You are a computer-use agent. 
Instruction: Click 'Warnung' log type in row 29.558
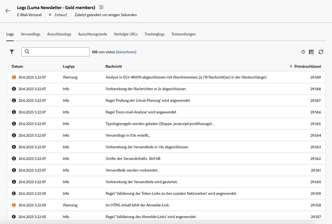[x=70, y=205]
